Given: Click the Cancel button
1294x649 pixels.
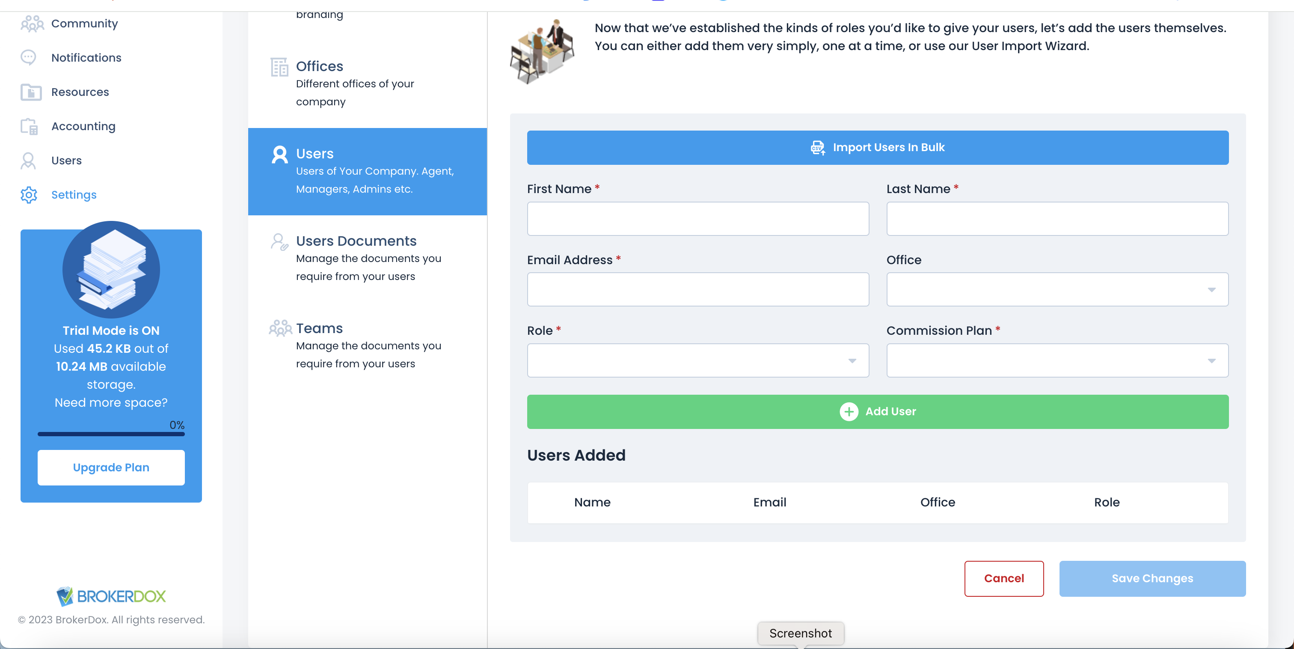Looking at the screenshot, I should (1003, 579).
